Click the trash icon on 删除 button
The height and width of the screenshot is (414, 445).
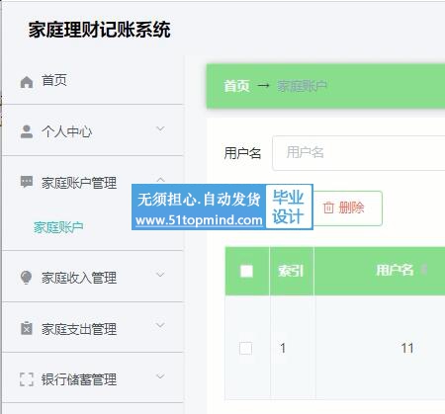[328, 207]
